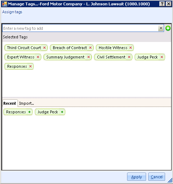Remove the Civil Settlement tag
The width and height of the screenshot is (173, 184).
(129, 57)
